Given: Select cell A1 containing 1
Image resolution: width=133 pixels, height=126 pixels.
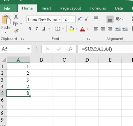Looking at the screenshot, I should (x=18, y=66).
